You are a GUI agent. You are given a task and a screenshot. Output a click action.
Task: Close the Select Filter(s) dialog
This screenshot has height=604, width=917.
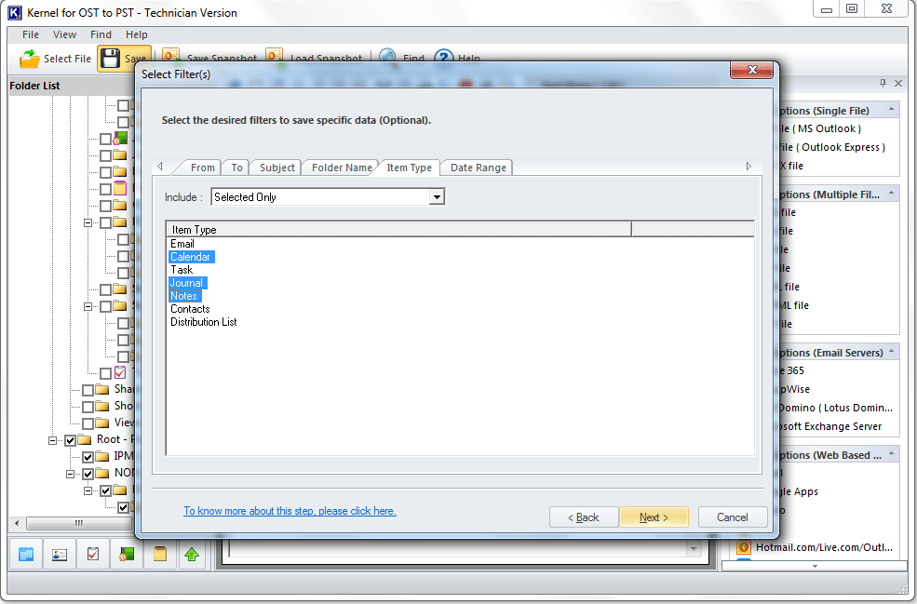pos(752,70)
